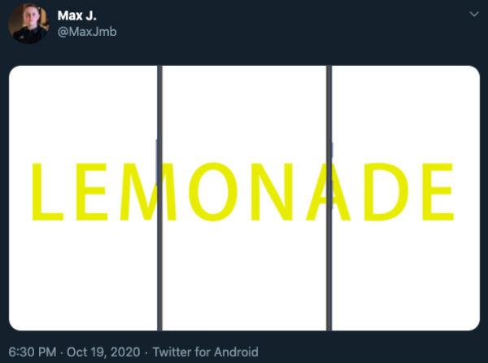Viewport: 488px width, 363px height.
Task: Open the tweet options chevron menu
Action: click(x=473, y=15)
